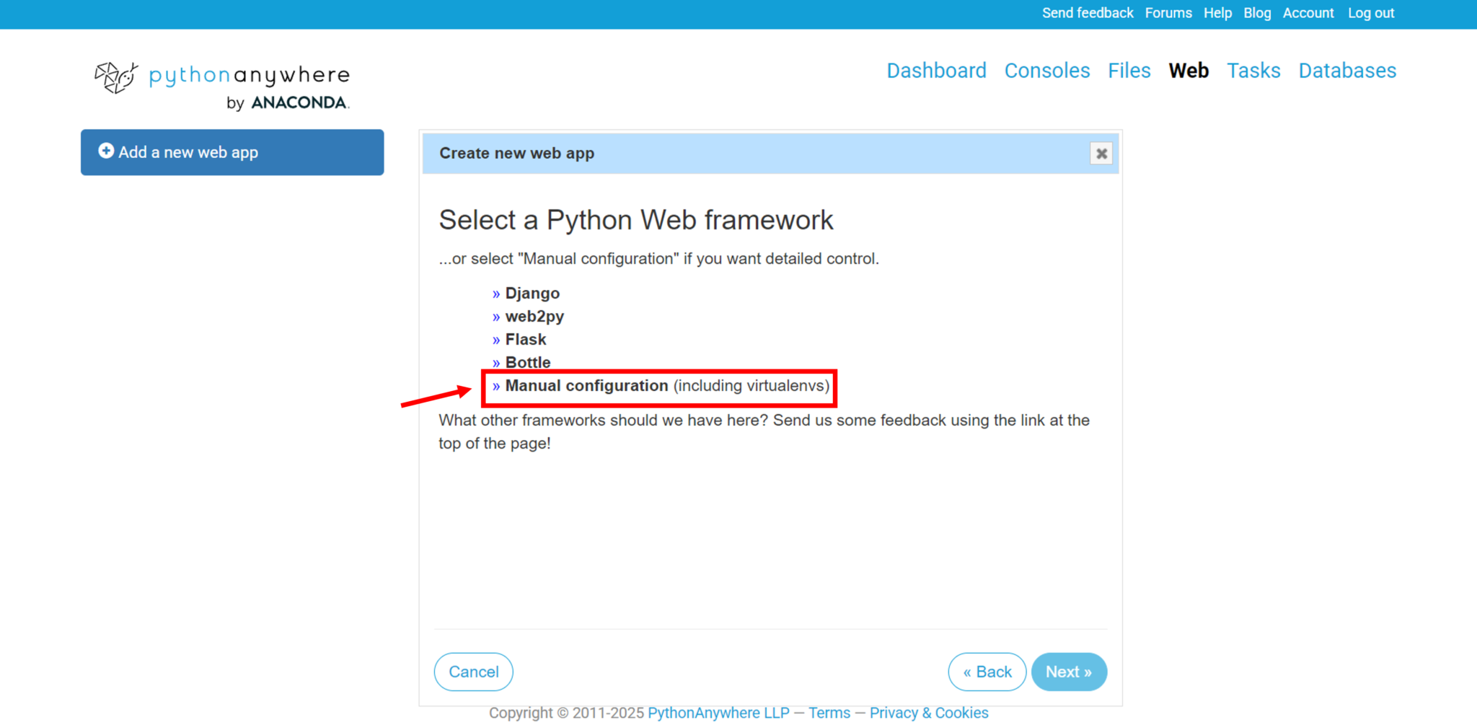Open the Files section
The image size is (1477, 725).
pos(1129,70)
